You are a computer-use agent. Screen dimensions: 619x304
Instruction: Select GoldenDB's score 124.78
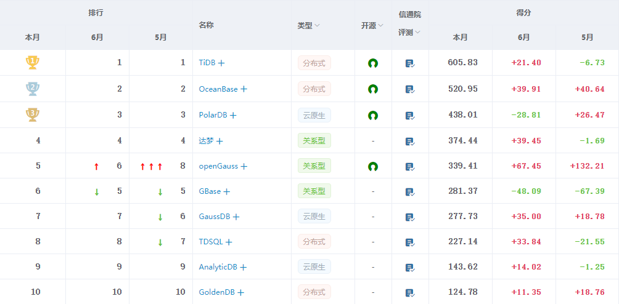click(462, 292)
